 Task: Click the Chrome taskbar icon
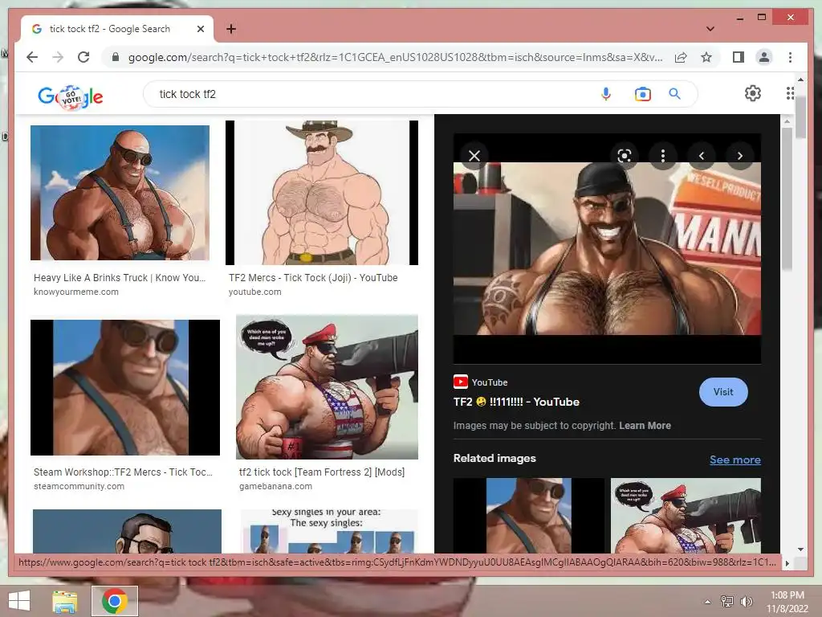pos(115,601)
